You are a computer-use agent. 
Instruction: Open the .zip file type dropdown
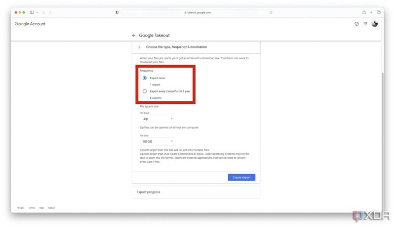[x=157, y=119]
